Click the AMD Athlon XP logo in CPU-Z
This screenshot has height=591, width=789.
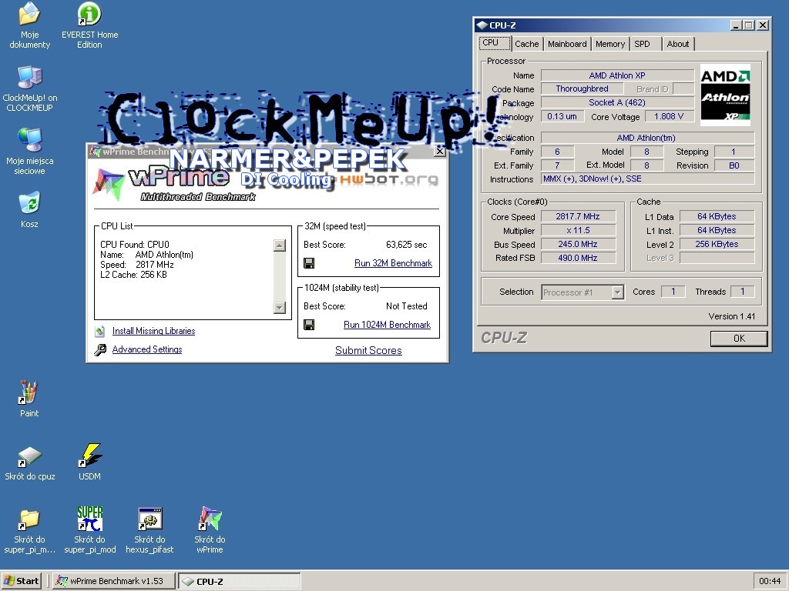725,95
